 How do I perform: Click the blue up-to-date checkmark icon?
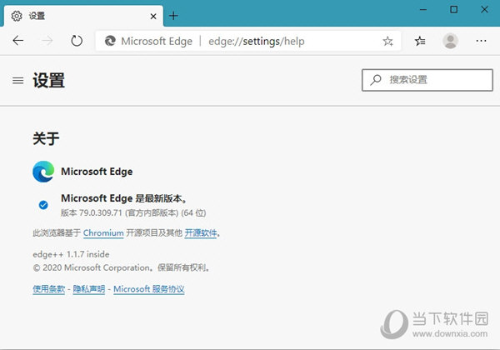[43, 205]
